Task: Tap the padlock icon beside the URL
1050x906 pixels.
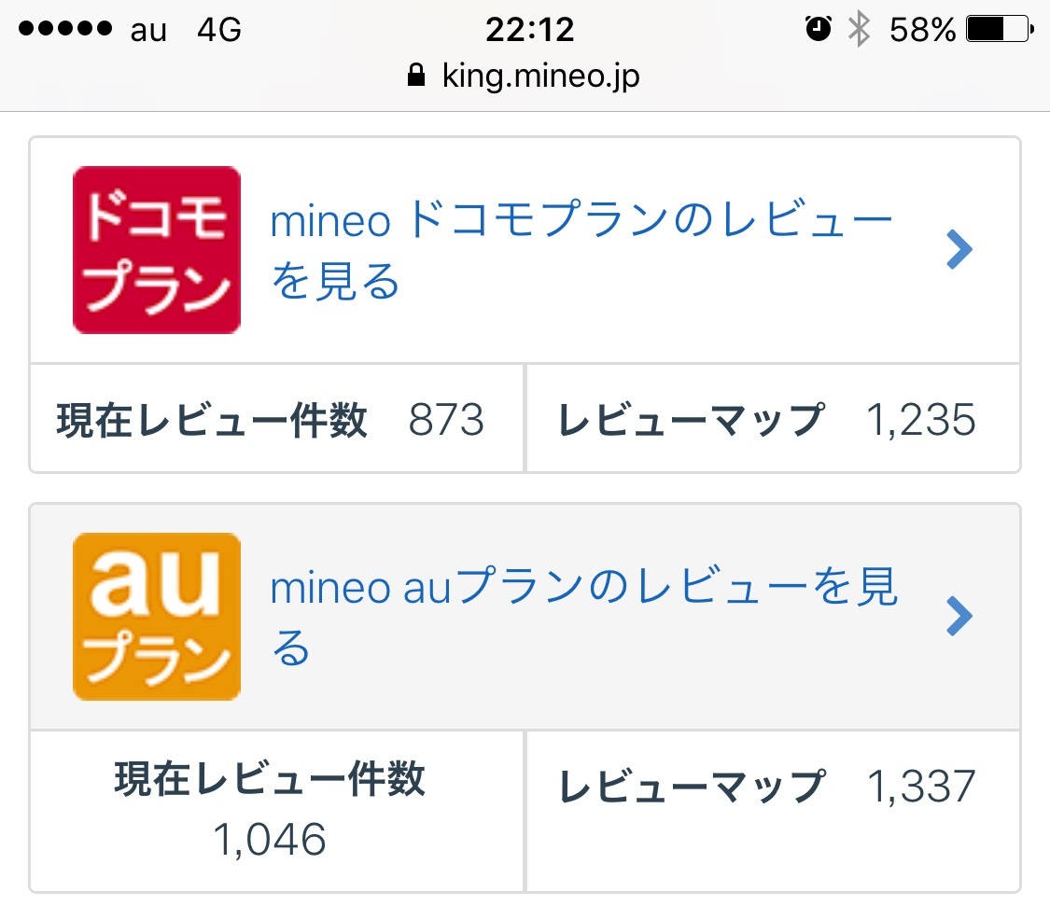Action: pyautogui.click(x=417, y=76)
